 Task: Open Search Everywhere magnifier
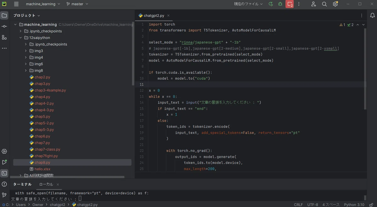click(325, 4)
